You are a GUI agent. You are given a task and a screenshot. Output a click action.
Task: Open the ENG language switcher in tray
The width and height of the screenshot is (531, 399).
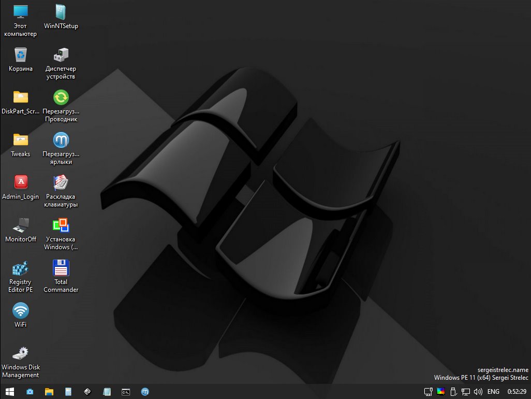[493, 392]
